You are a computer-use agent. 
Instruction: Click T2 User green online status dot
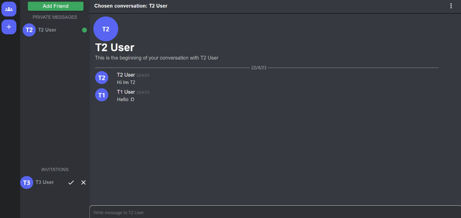point(84,30)
